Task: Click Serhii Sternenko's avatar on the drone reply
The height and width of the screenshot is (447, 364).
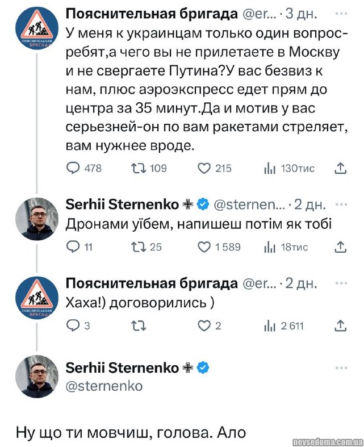Action: click(x=35, y=219)
